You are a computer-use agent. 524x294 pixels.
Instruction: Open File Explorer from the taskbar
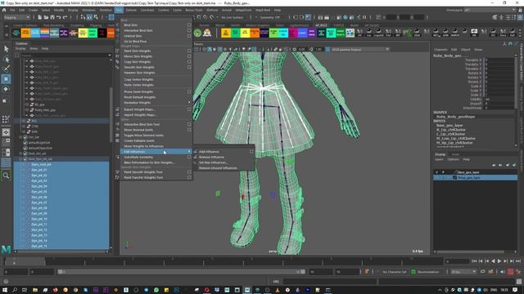pos(35,290)
